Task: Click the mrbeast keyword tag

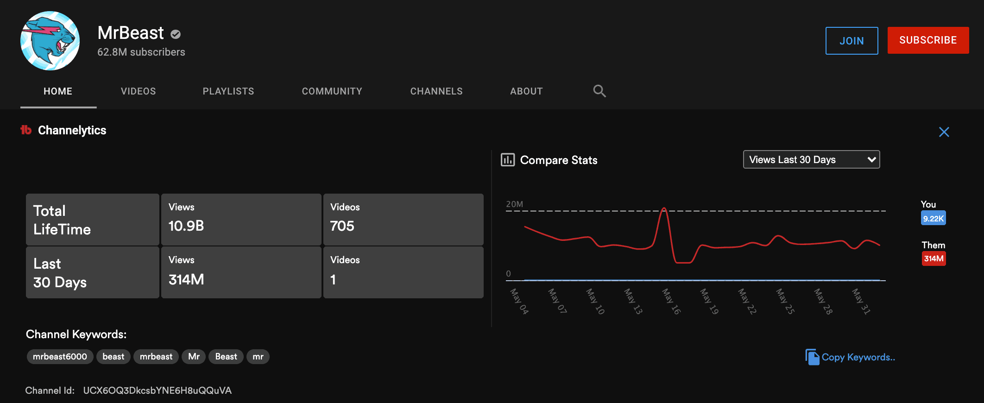Action: (x=156, y=357)
